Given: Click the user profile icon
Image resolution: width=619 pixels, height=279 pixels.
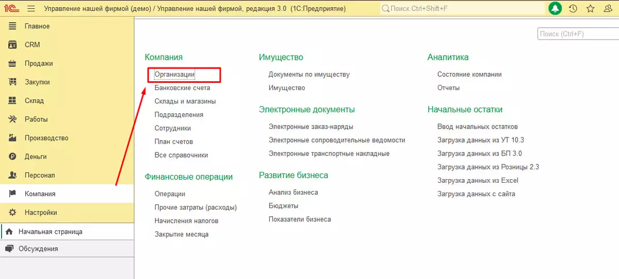Looking at the screenshot, I should [x=608, y=9].
